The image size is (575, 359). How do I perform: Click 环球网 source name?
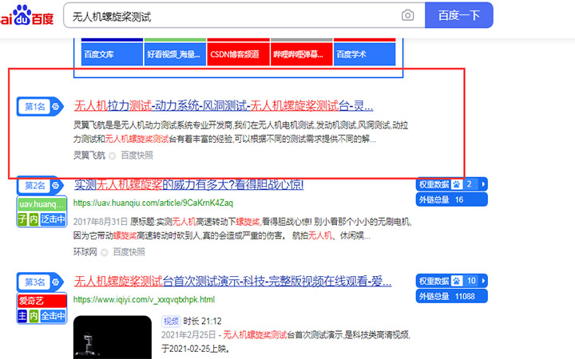click(x=85, y=252)
